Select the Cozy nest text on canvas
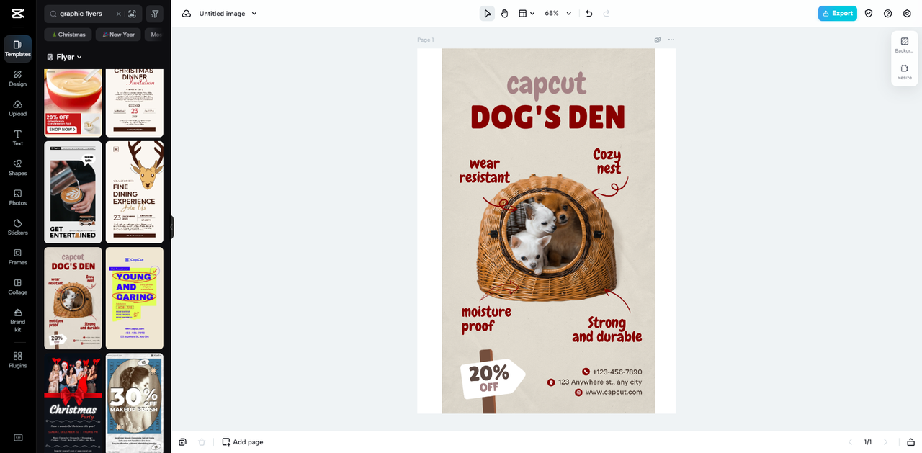This screenshot has width=922, height=453. 607,161
